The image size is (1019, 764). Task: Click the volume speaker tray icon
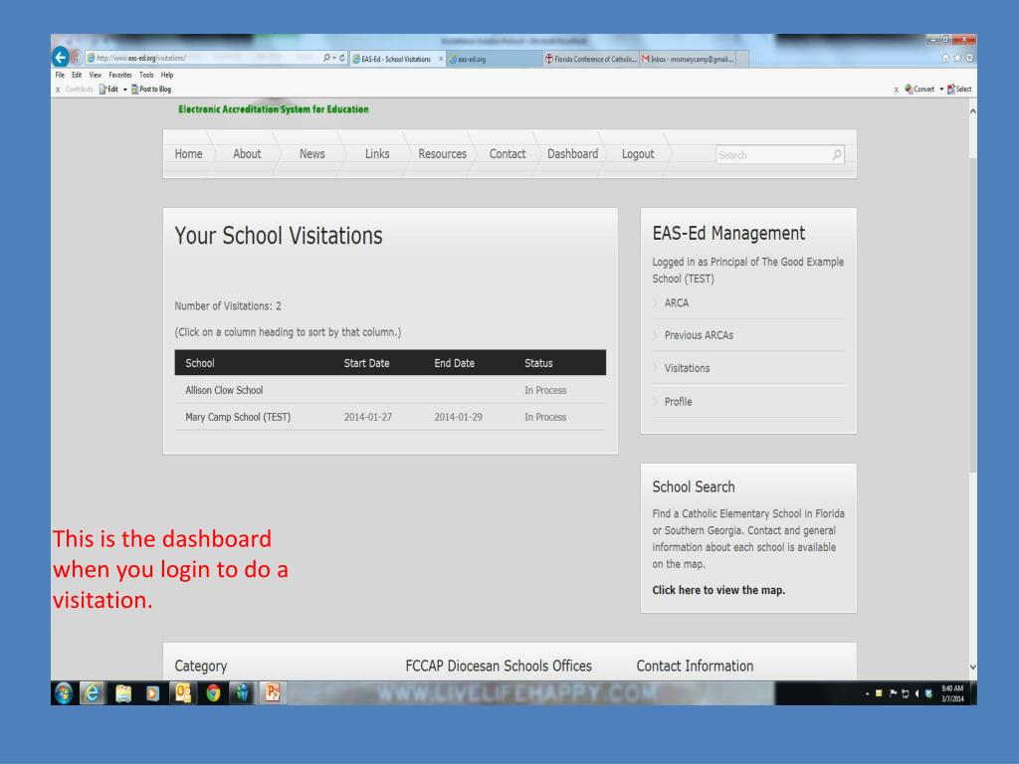pyautogui.click(x=917, y=693)
